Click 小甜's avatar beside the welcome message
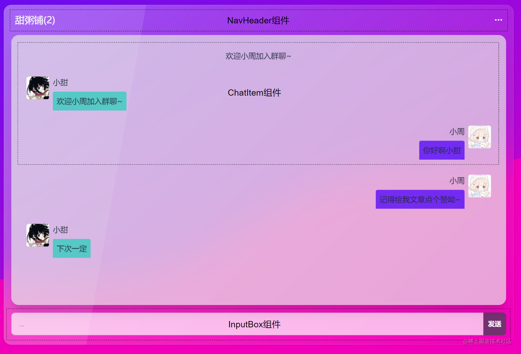 click(x=38, y=88)
